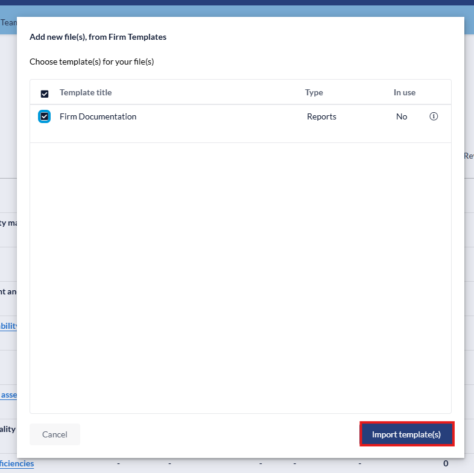Click the Reports type cell
The image size is (474, 473).
321,116
